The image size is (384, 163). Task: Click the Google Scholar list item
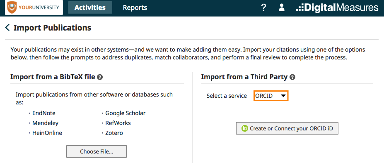pos(126,113)
